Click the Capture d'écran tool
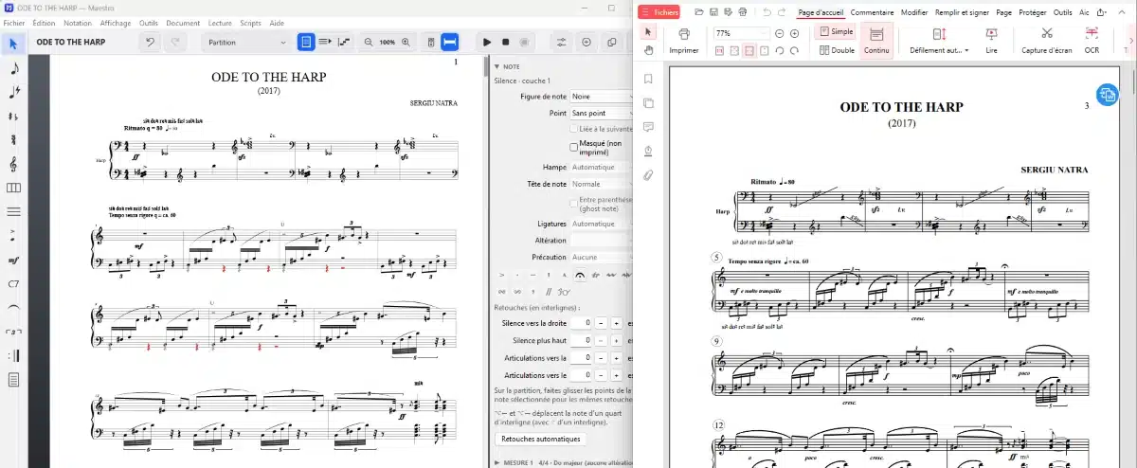Image resolution: width=1137 pixels, height=468 pixels. [1047, 40]
